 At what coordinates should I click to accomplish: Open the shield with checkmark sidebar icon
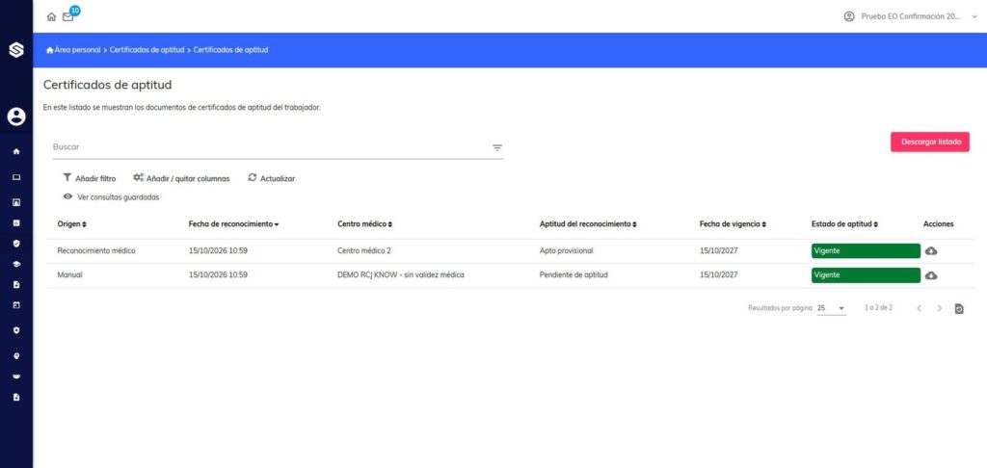[16, 243]
